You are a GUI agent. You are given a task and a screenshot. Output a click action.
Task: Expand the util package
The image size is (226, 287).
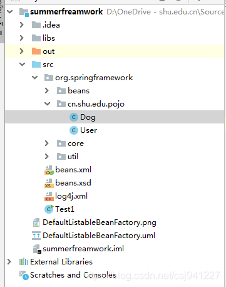point(47,157)
